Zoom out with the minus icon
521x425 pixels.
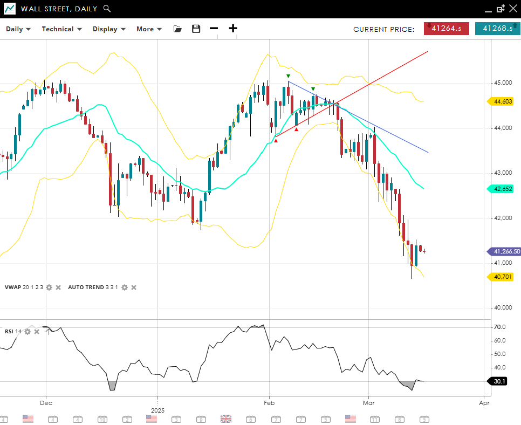[x=214, y=29]
